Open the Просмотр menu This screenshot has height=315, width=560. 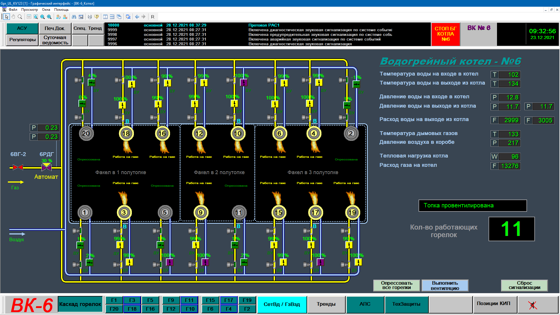click(x=29, y=10)
